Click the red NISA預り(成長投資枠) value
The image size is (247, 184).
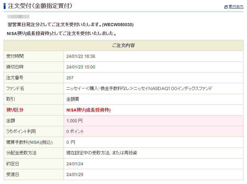point(88,110)
